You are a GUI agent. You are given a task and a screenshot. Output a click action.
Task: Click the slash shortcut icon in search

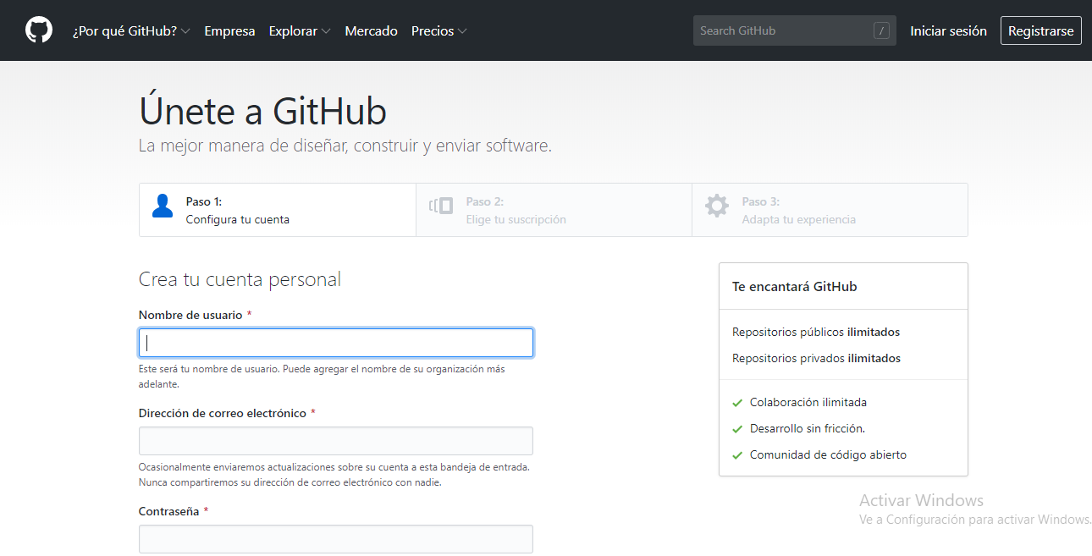(881, 31)
